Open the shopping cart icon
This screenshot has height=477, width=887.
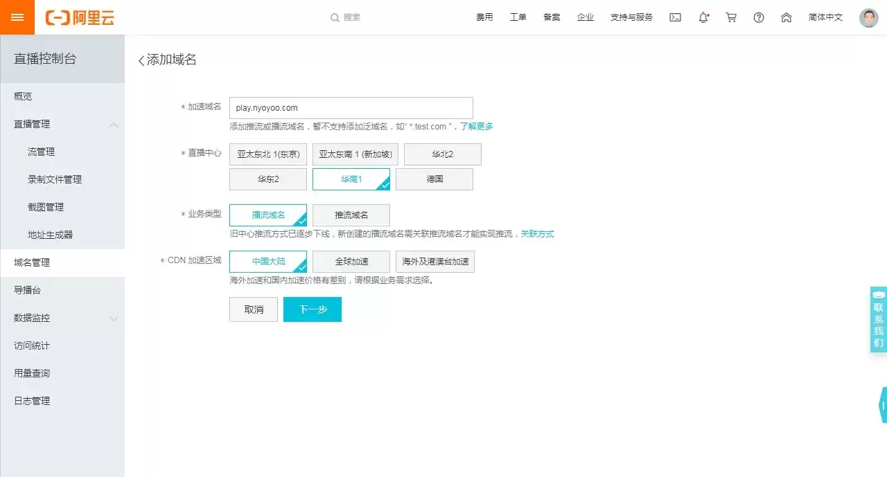(x=731, y=17)
